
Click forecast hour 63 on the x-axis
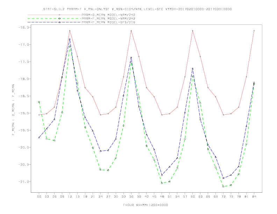(200, 197)
